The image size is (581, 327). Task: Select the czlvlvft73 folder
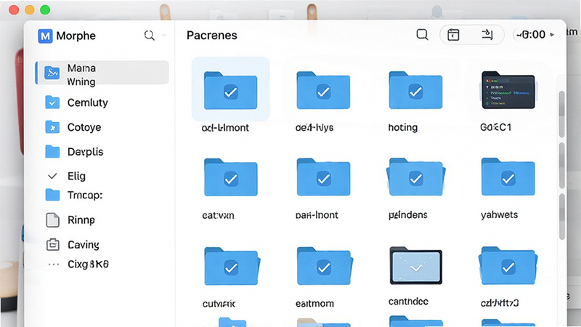click(x=508, y=266)
